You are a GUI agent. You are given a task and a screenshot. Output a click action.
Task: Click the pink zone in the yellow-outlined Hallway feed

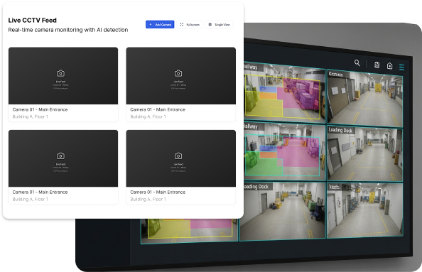pos(298,94)
